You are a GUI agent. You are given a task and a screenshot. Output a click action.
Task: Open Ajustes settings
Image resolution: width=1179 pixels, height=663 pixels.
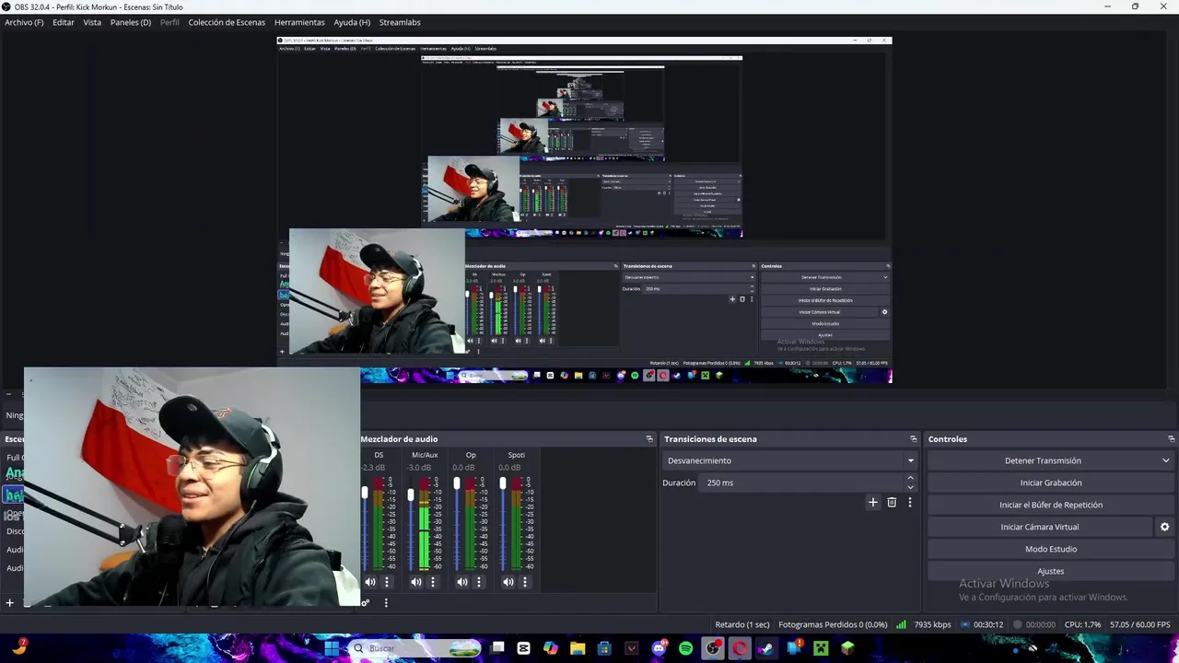point(1051,571)
